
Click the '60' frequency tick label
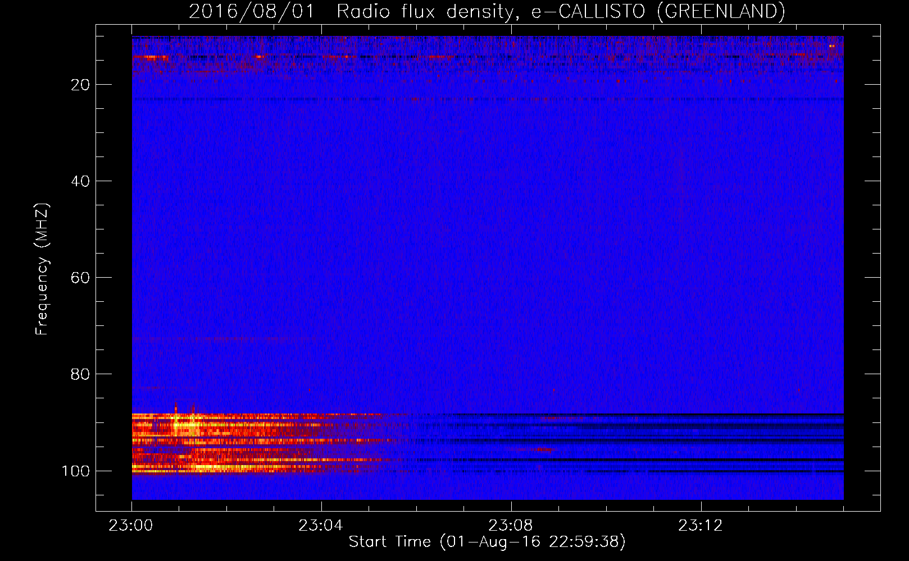(x=80, y=278)
